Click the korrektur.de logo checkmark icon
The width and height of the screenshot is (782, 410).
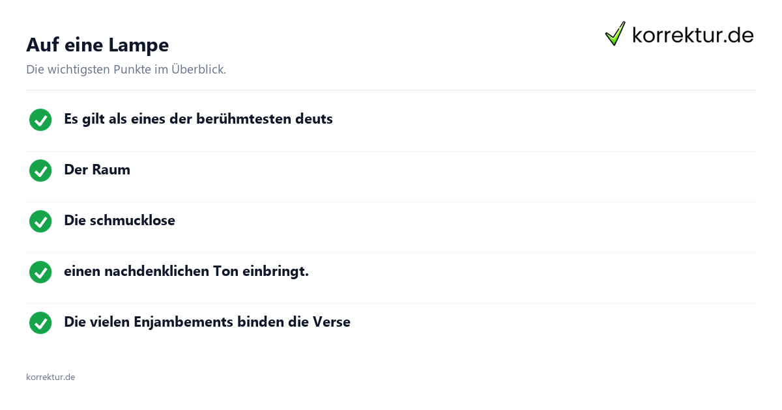point(615,34)
